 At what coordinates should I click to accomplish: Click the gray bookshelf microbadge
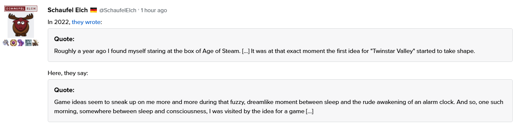(x=28, y=43)
